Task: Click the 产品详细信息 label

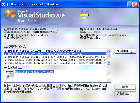Action: pyautogui.click(x=13, y=68)
